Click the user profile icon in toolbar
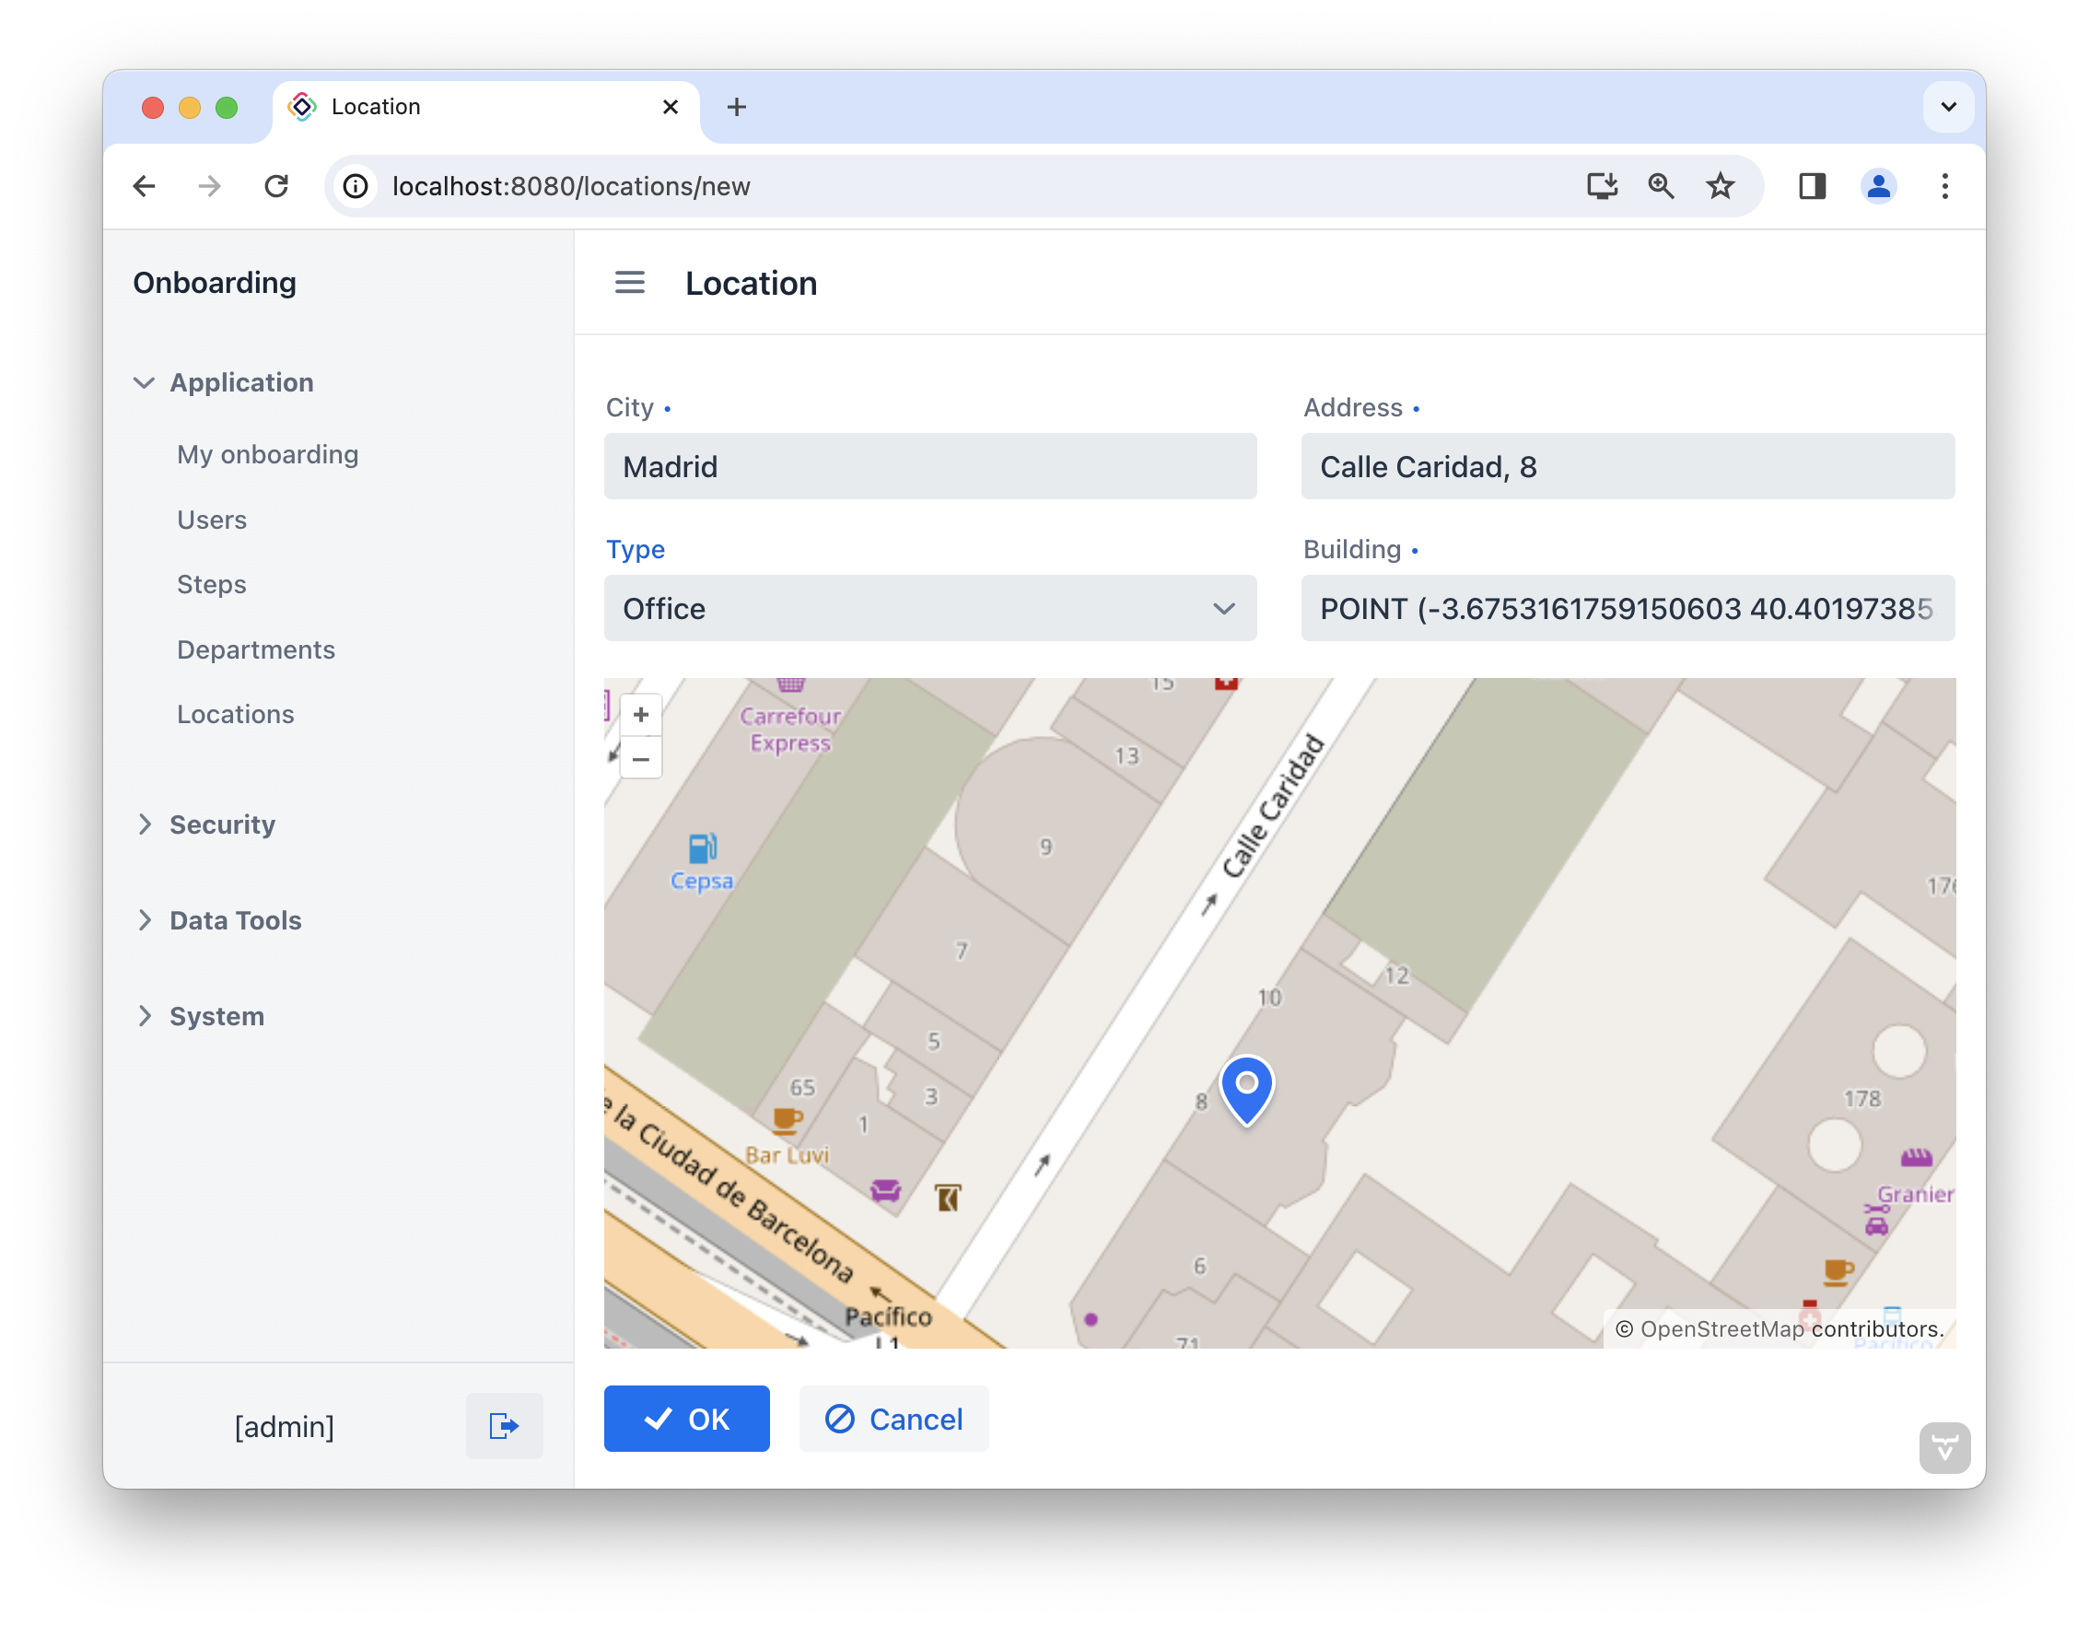Screen dimensions: 2089x1625 1879,187
